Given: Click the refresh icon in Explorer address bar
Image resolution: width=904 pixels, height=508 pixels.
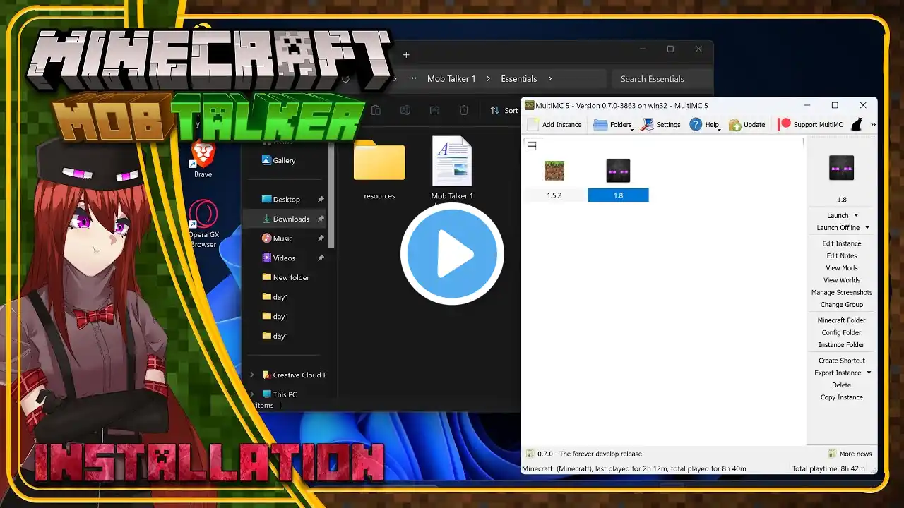Looking at the screenshot, I should [x=345, y=78].
